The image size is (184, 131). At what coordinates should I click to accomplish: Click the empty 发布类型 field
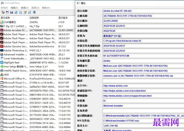click(143, 111)
